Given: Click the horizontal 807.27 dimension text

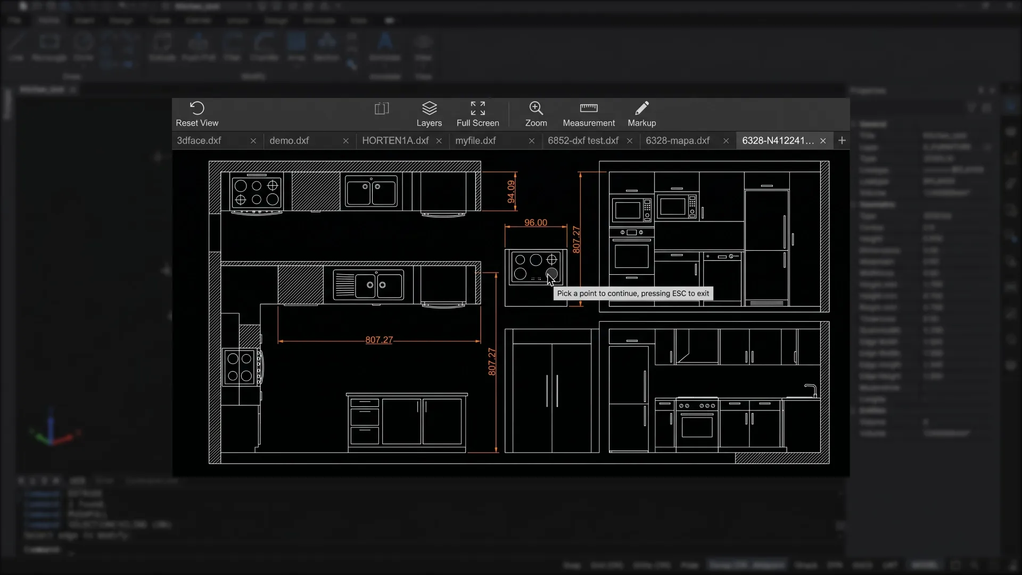Looking at the screenshot, I should click(379, 340).
